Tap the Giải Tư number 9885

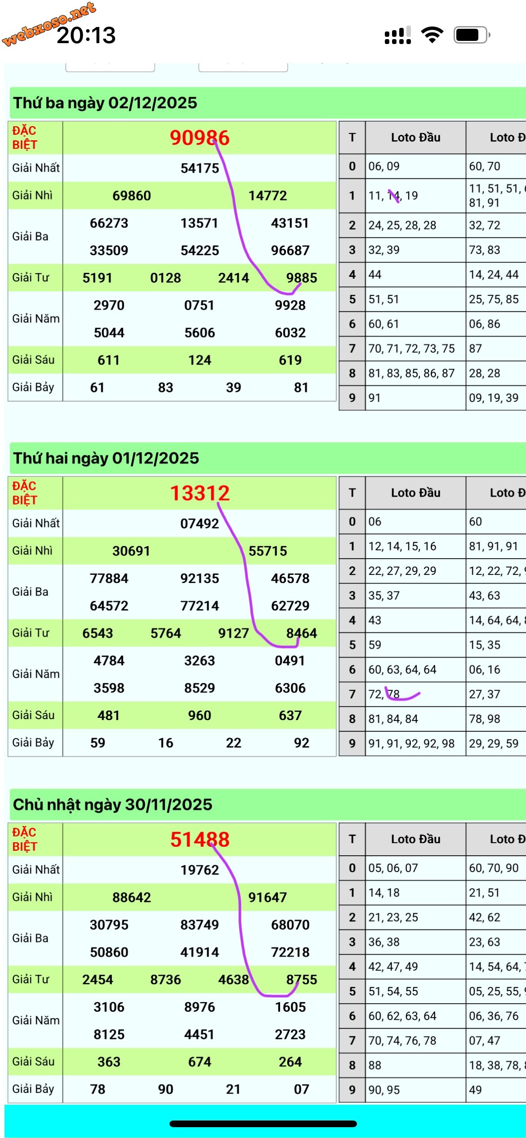(x=301, y=278)
